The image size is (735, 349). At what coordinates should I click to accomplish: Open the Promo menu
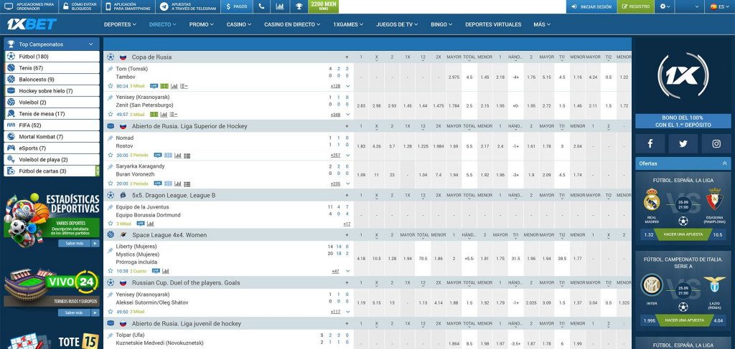pyautogui.click(x=202, y=24)
